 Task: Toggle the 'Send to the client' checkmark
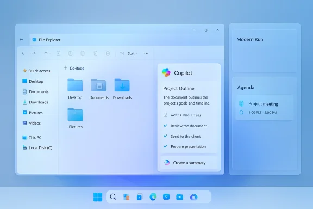click(166, 136)
